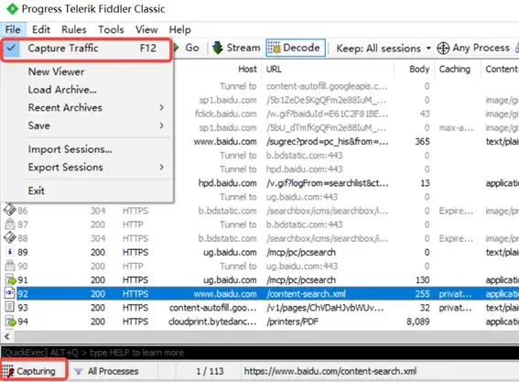The height and width of the screenshot is (382, 519).
Task: Open the Rules menu
Action: (74, 29)
